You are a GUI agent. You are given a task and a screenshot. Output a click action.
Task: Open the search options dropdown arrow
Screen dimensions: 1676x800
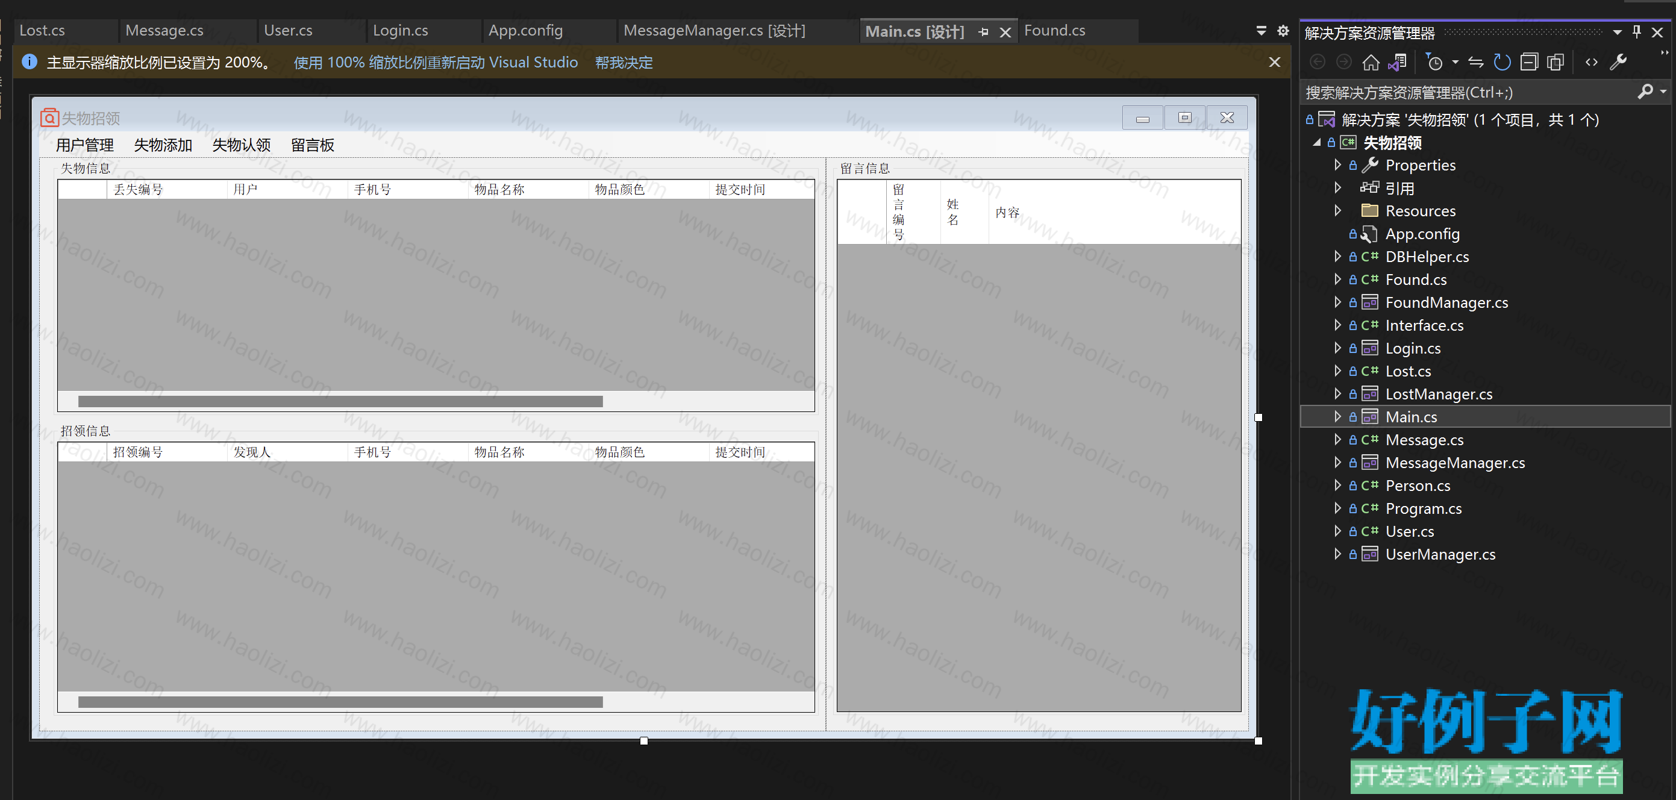click(x=1663, y=92)
